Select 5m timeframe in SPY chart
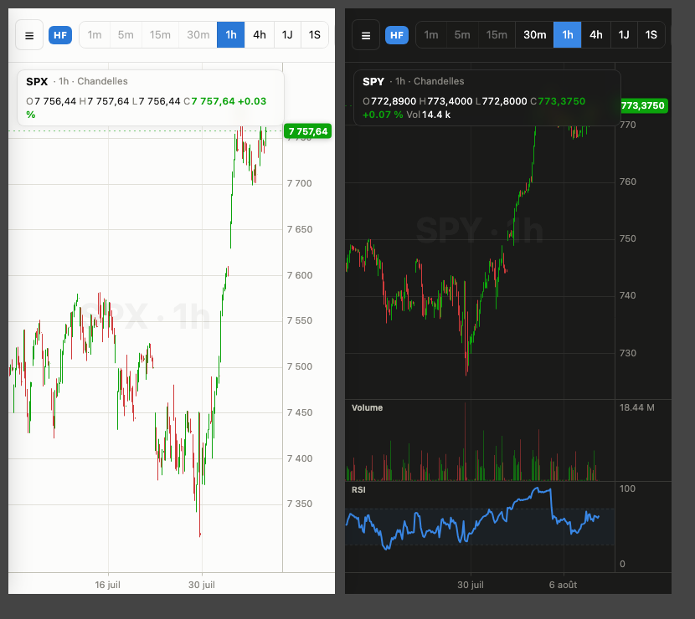 coord(462,35)
